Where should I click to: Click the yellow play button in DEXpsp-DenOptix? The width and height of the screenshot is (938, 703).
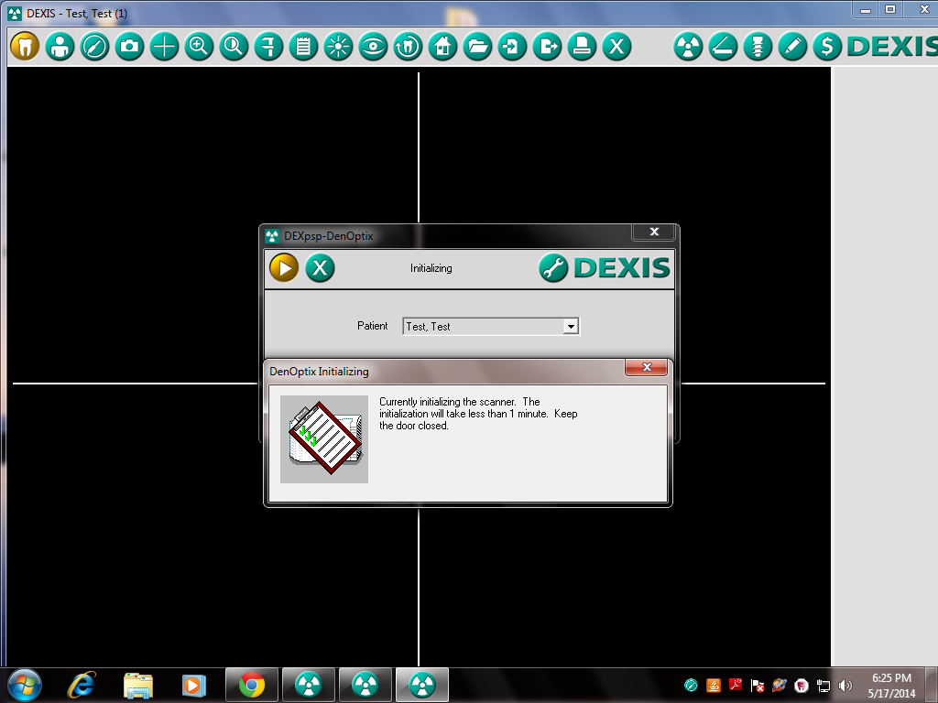[x=284, y=267]
